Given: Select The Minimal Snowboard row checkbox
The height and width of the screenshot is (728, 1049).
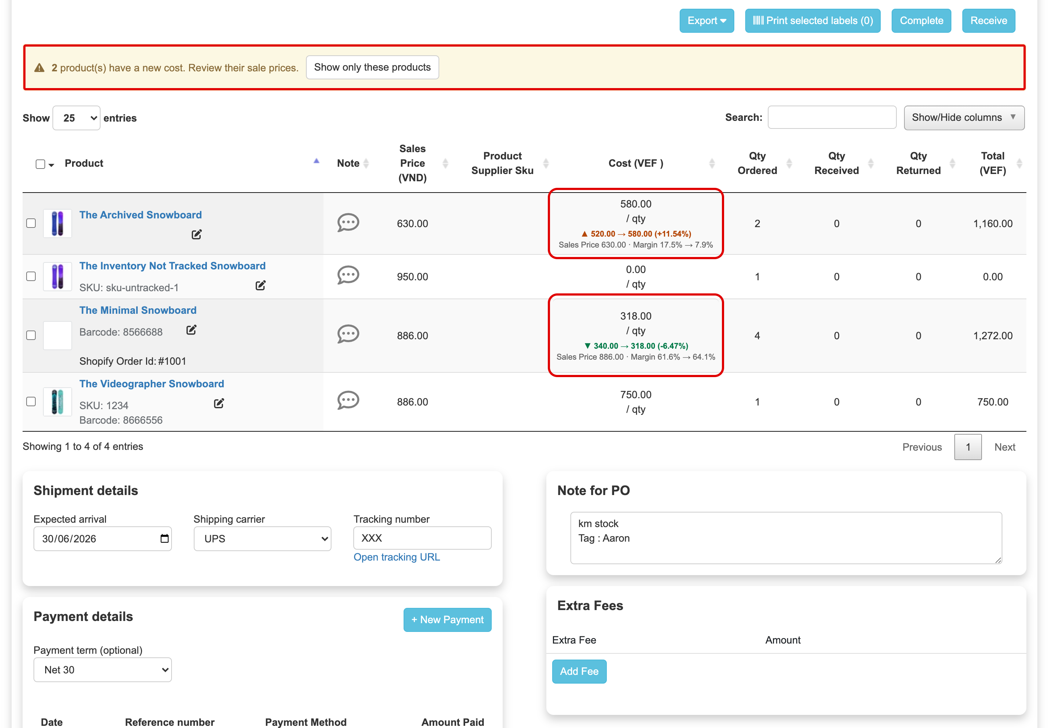Looking at the screenshot, I should tap(31, 335).
